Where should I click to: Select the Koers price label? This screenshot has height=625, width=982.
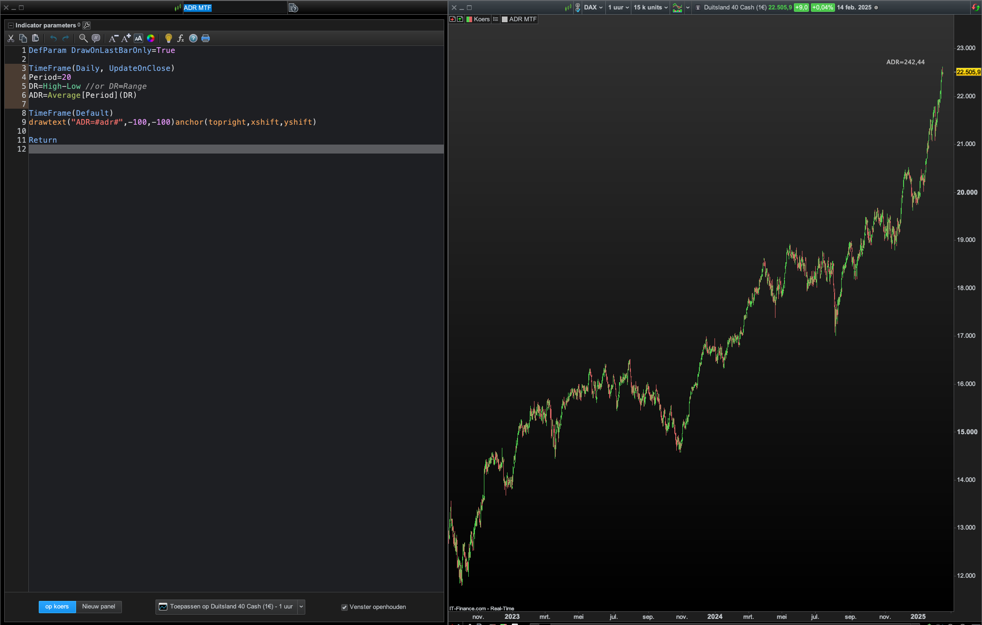[481, 19]
